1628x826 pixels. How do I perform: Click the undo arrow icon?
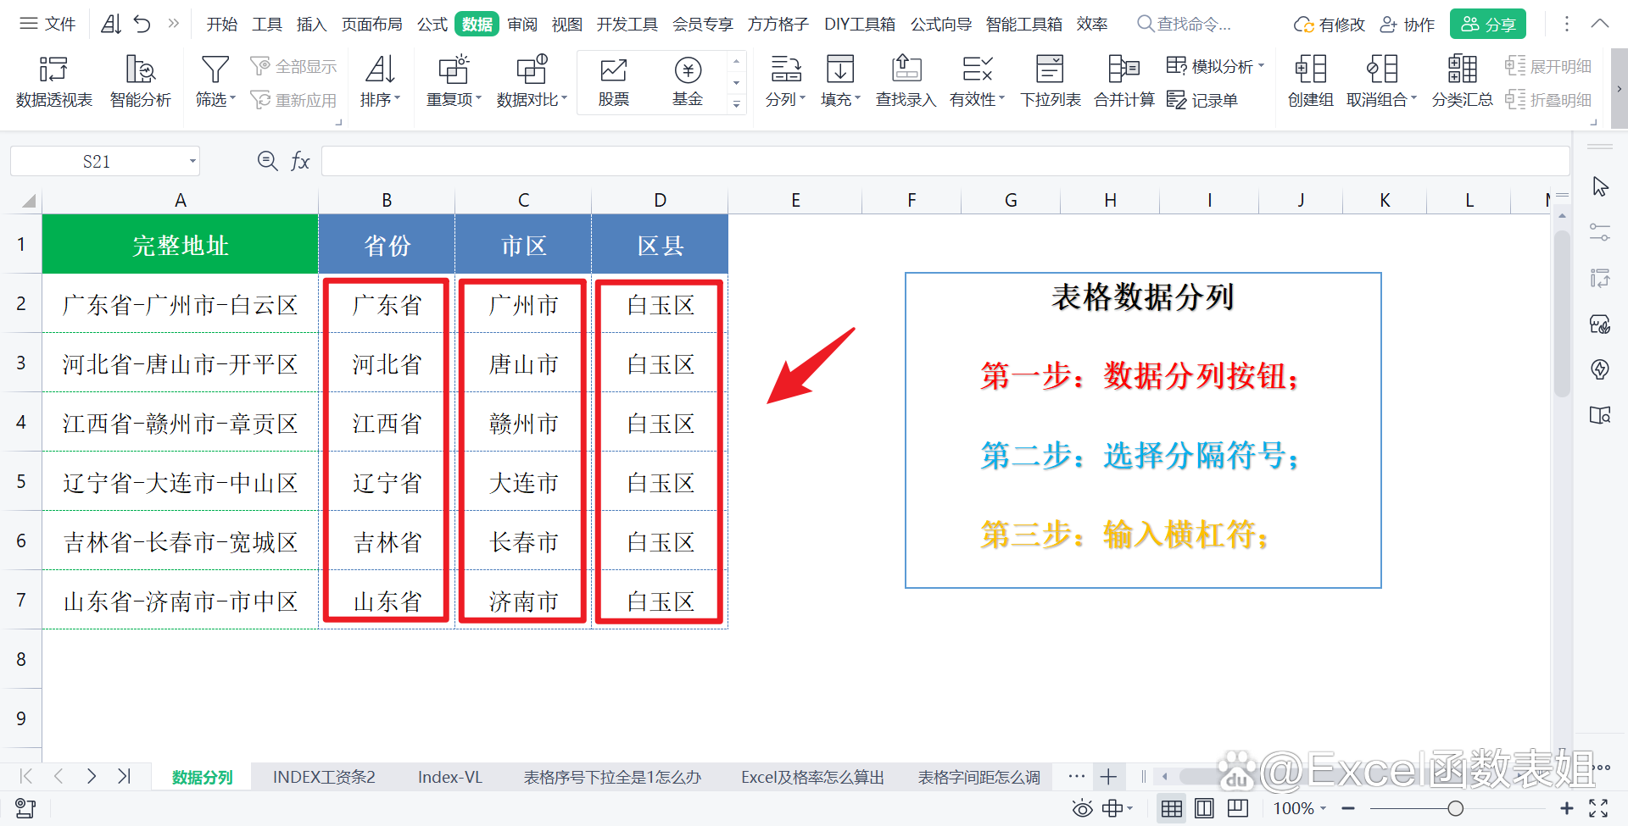(142, 24)
